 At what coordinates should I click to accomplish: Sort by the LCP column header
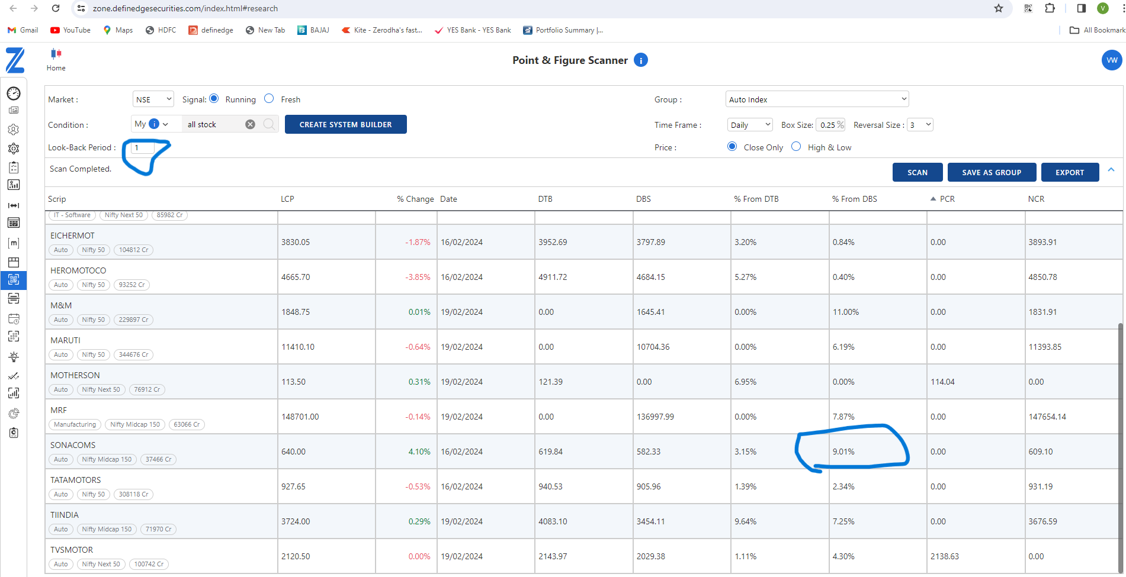coord(287,199)
